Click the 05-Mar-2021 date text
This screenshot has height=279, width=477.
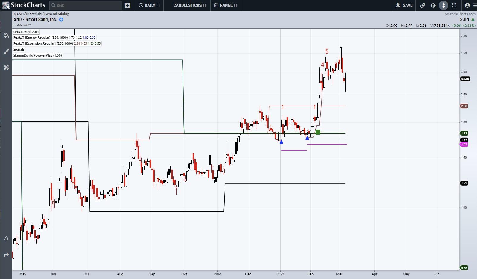tap(22, 25)
